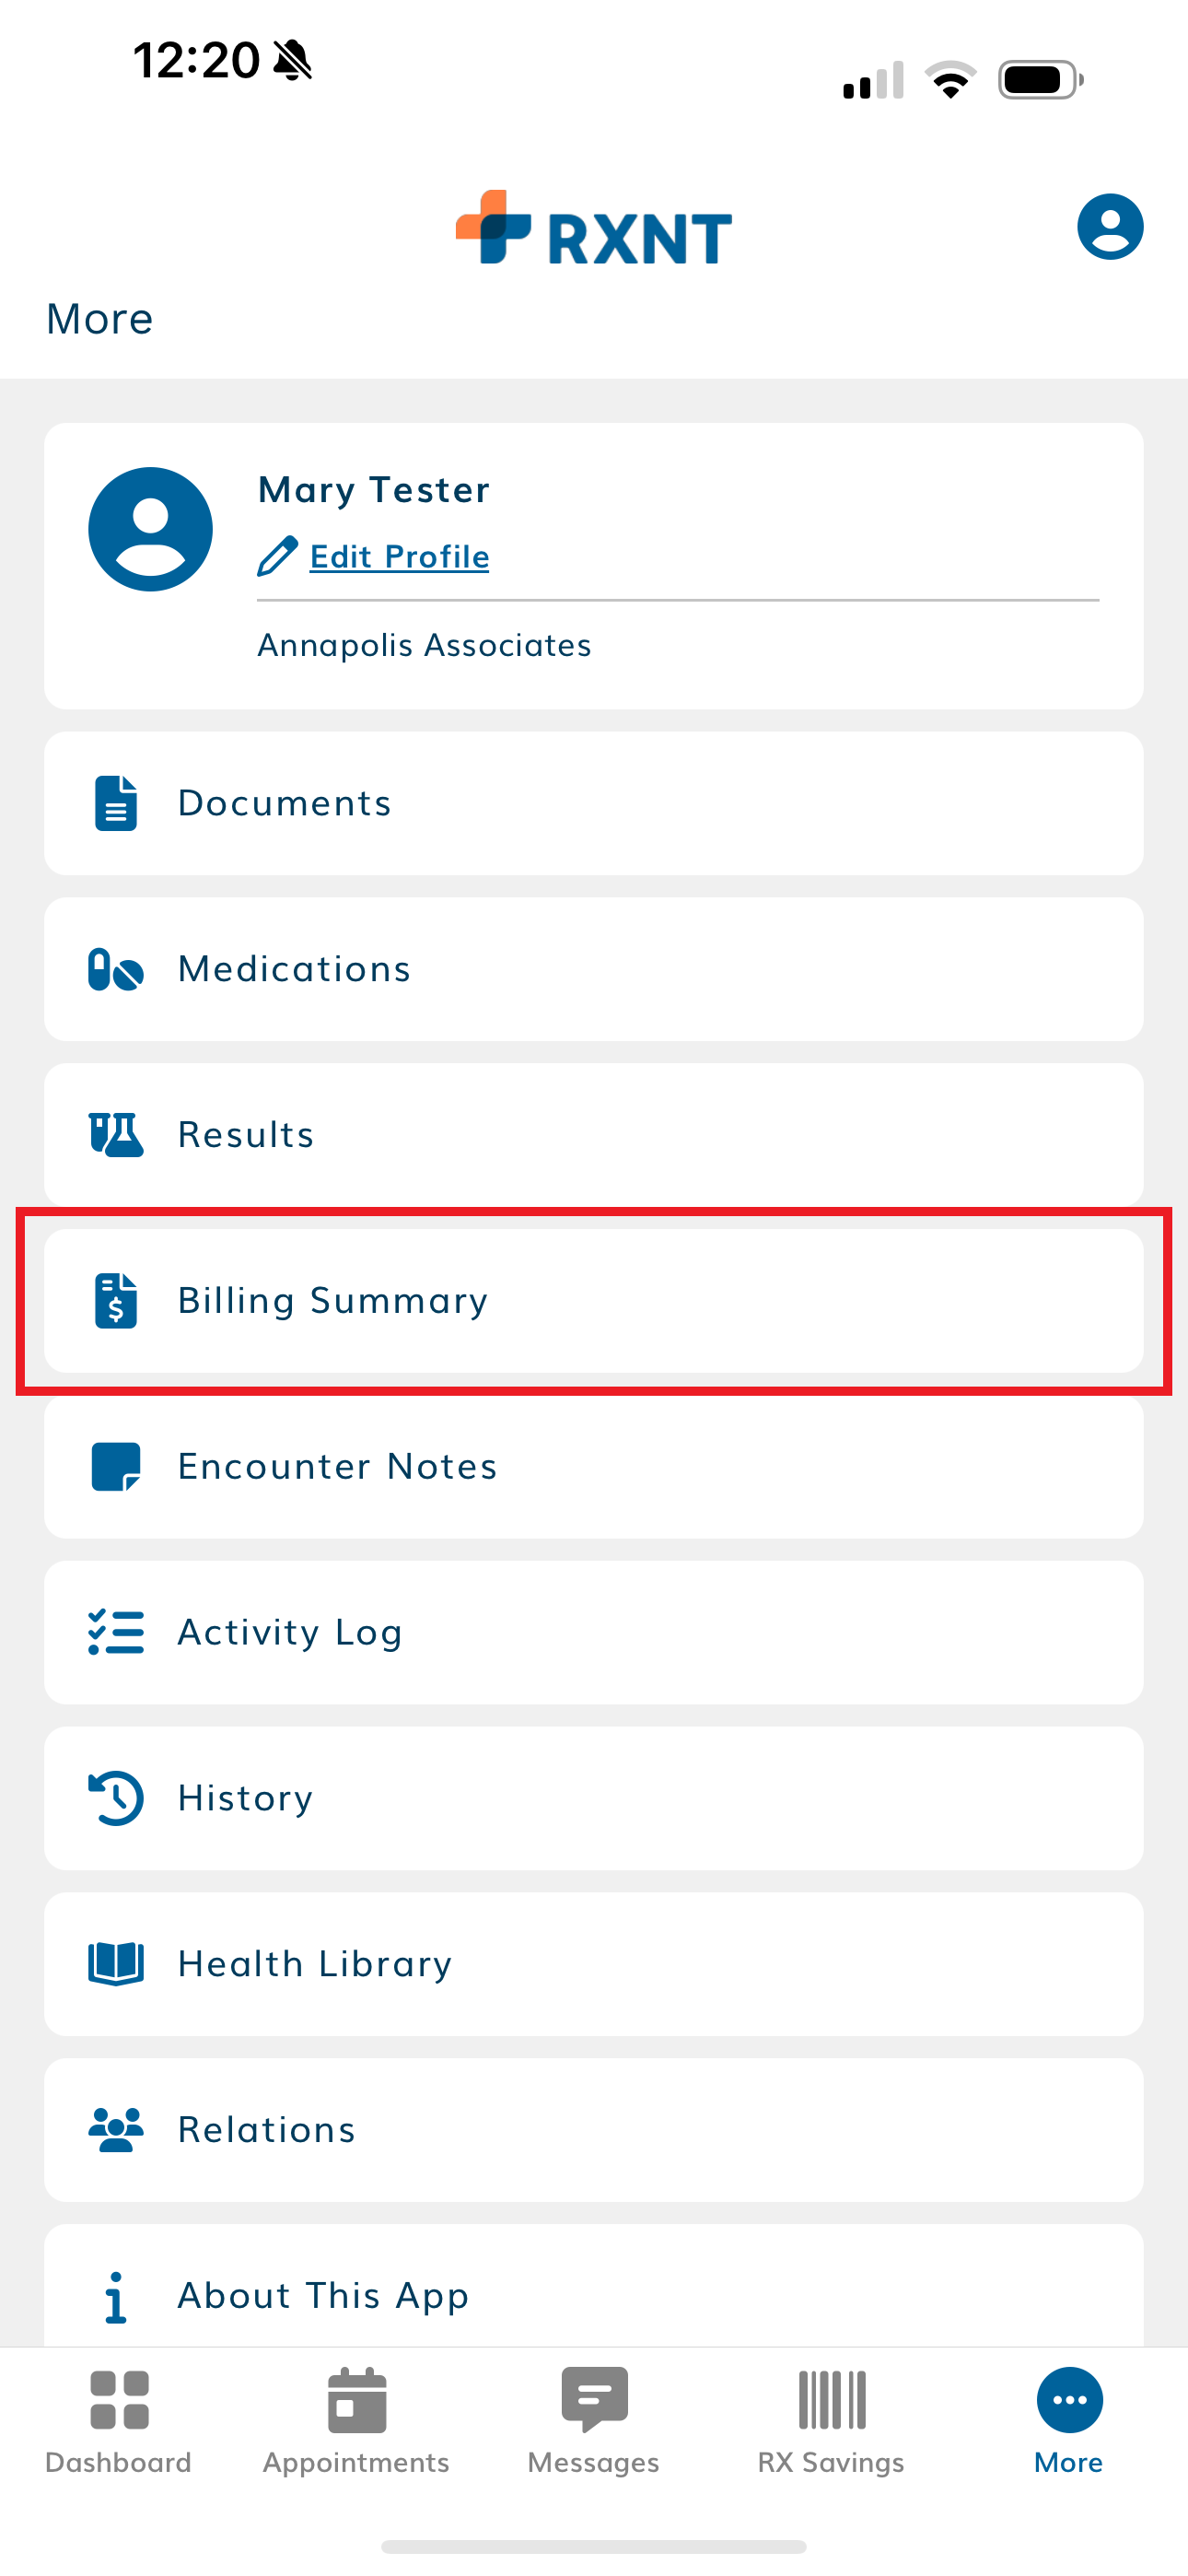Tap the Activity Log checklist icon

tap(116, 1632)
